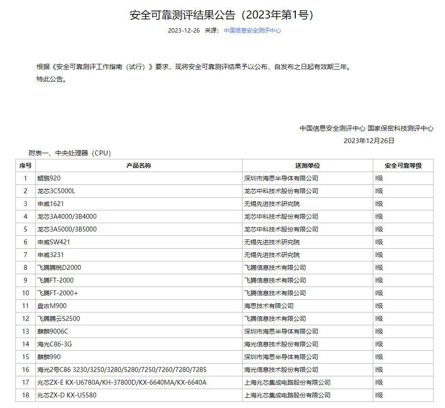Image resolution: width=445 pixels, height=408 pixels.
Task: Select the 鲲鹏920 product cell
Action: [x=139, y=178]
